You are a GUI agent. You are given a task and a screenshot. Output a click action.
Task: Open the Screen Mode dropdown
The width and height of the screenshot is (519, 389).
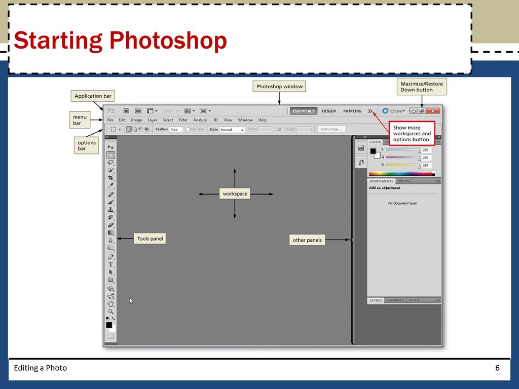pyautogui.click(x=205, y=111)
